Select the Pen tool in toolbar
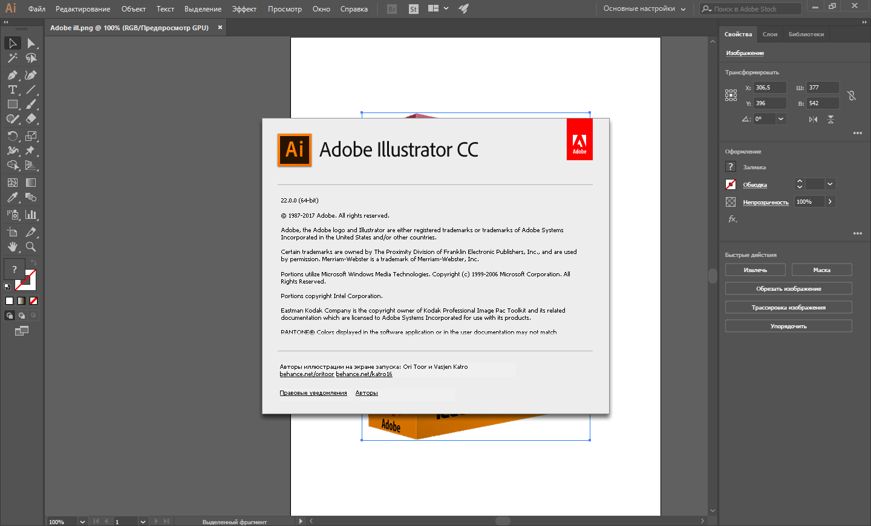The width and height of the screenshot is (871, 526). (x=12, y=75)
